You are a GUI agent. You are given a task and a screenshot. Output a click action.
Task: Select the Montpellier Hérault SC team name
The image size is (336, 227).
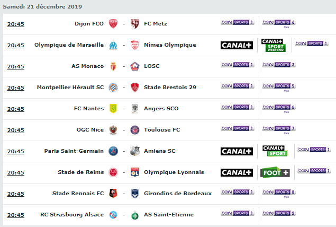(70, 87)
